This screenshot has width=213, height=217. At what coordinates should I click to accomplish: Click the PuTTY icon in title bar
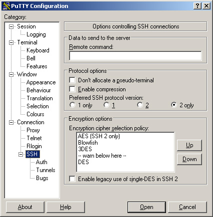[x=6, y=6]
